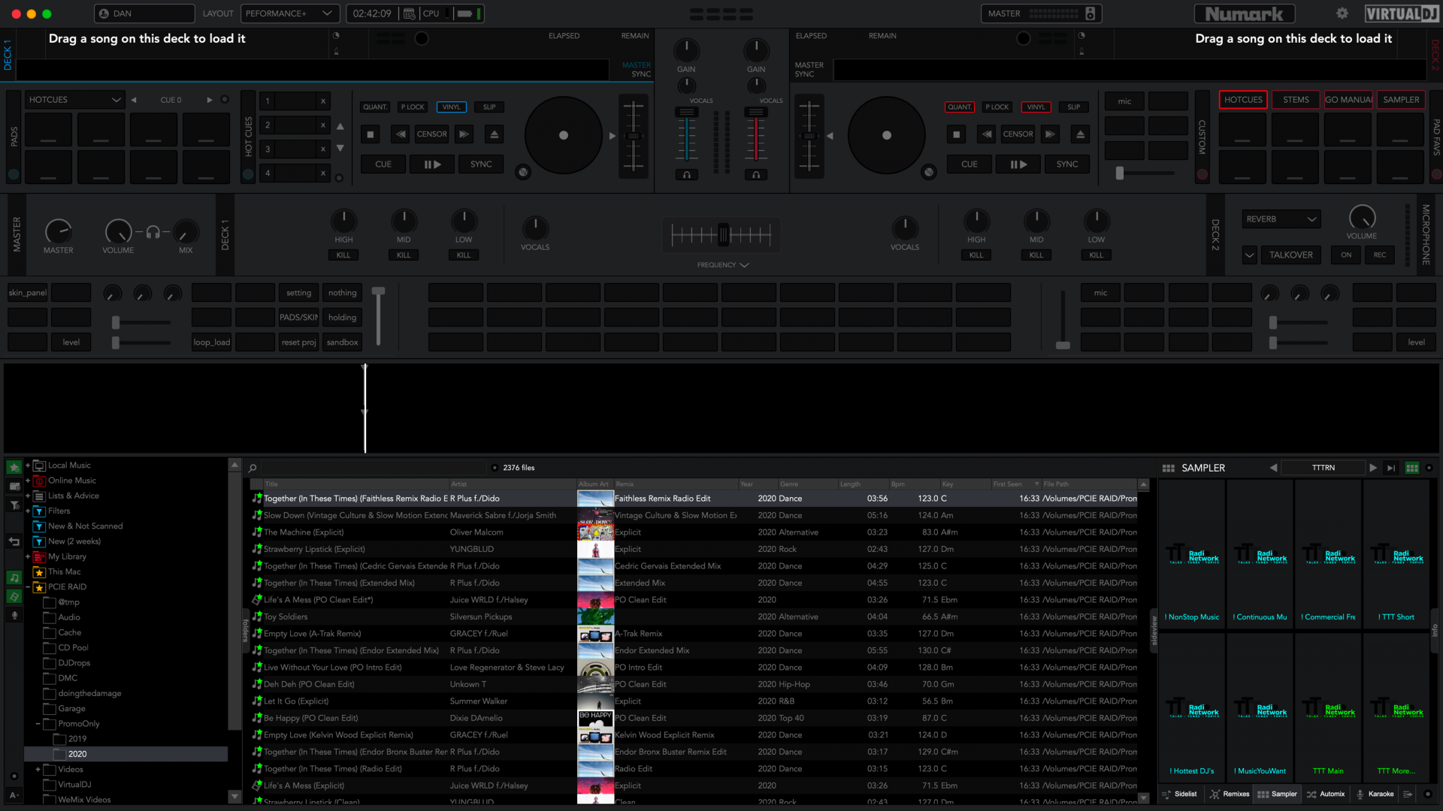Toggle P LOCK on Deck 1
This screenshot has height=811, width=1443.
tap(413, 107)
